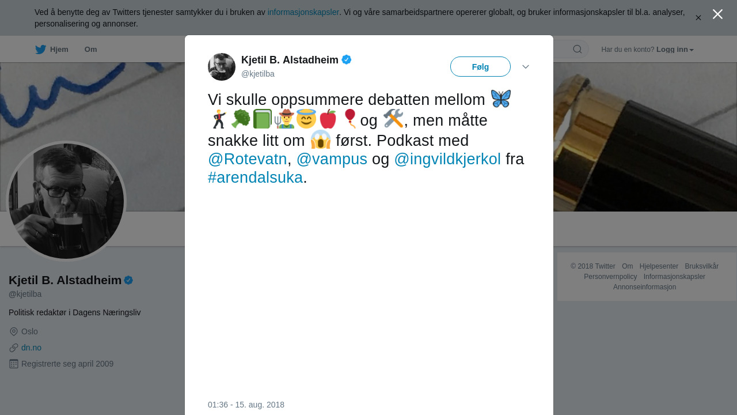The image size is (737, 415).
Task: Open tweet options chevron menu
Action: (526, 67)
